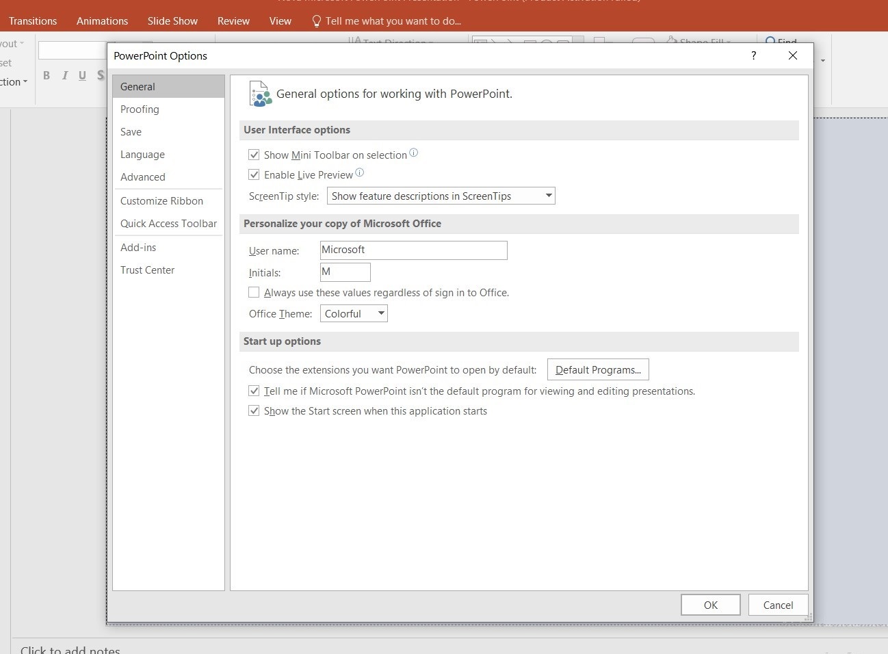The height and width of the screenshot is (654, 888).
Task: Click the Start up options heading
Action: [x=282, y=341]
